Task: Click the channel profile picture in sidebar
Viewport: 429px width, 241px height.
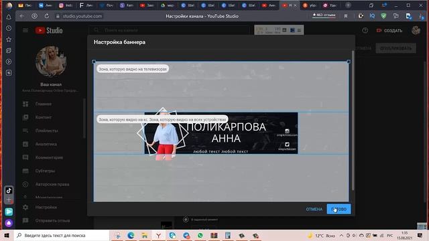Action: [x=51, y=61]
